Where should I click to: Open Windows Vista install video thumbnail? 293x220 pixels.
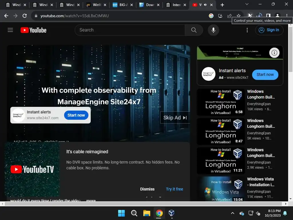[221, 189]
